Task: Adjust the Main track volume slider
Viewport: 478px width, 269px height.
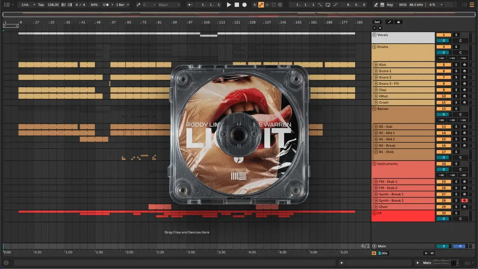Action: point(444,247)
